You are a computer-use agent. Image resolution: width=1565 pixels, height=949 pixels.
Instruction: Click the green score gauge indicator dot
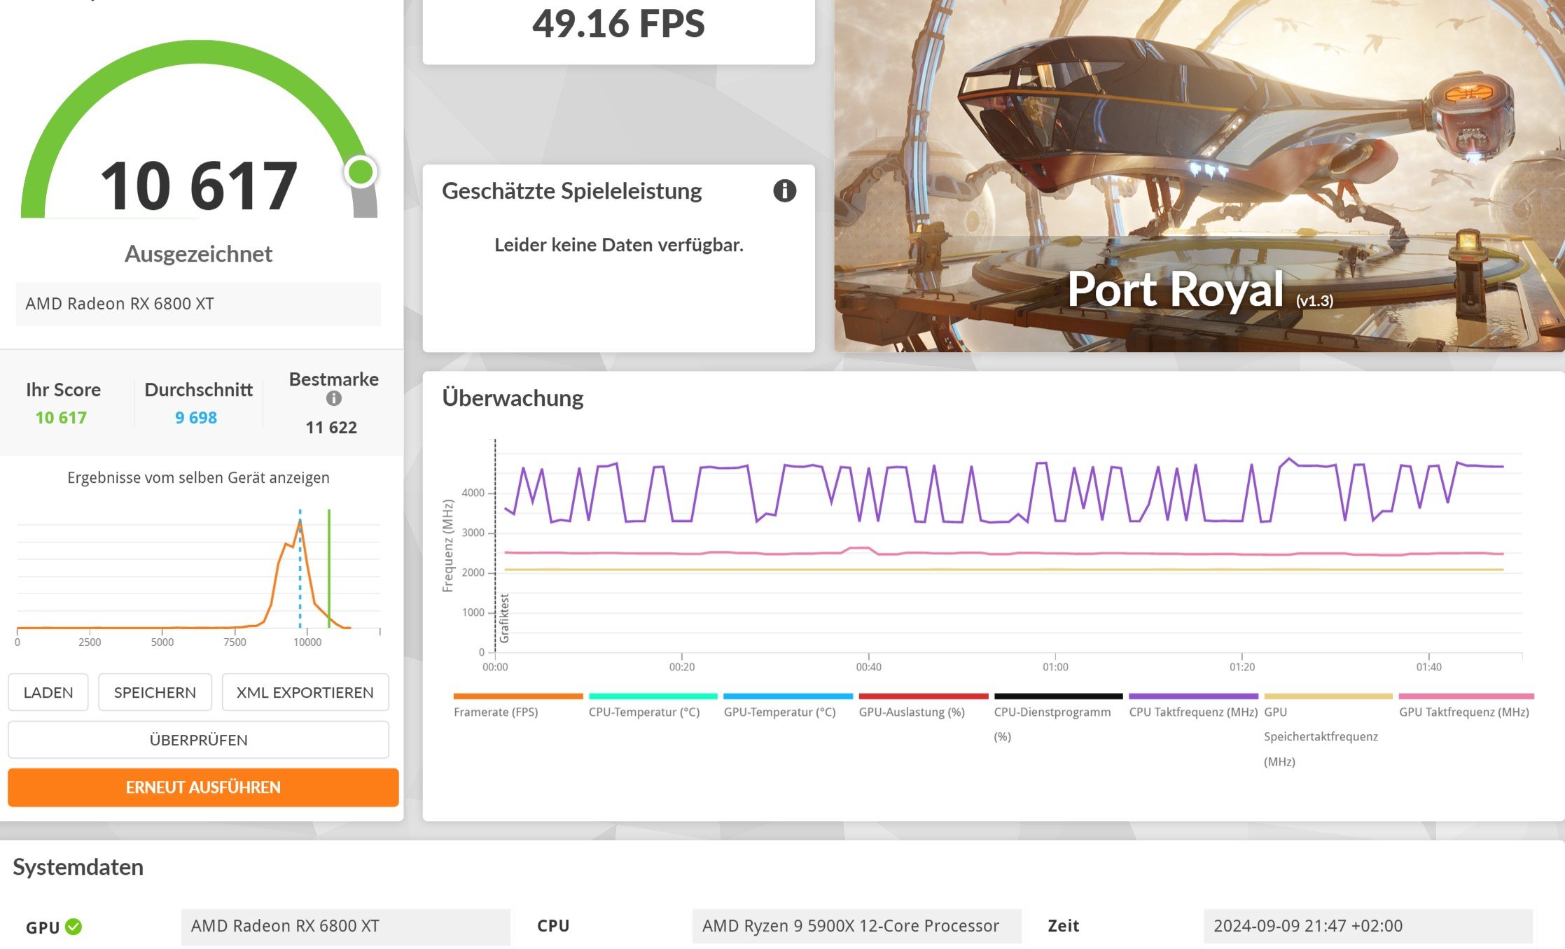[361, 172]
